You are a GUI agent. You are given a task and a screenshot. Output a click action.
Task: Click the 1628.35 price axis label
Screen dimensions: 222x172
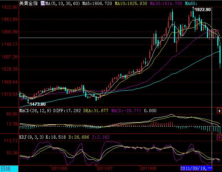pyautogui.click(x=9, y=69)
